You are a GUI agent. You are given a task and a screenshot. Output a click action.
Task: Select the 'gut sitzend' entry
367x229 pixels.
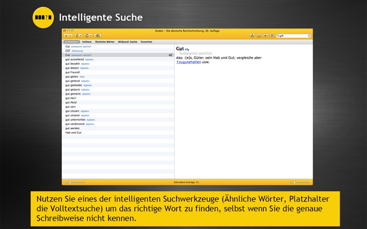(118, 115)
